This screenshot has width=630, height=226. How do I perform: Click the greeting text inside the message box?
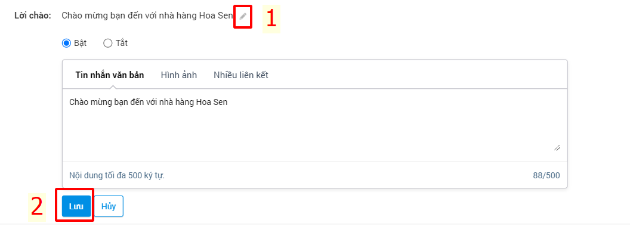149,102
